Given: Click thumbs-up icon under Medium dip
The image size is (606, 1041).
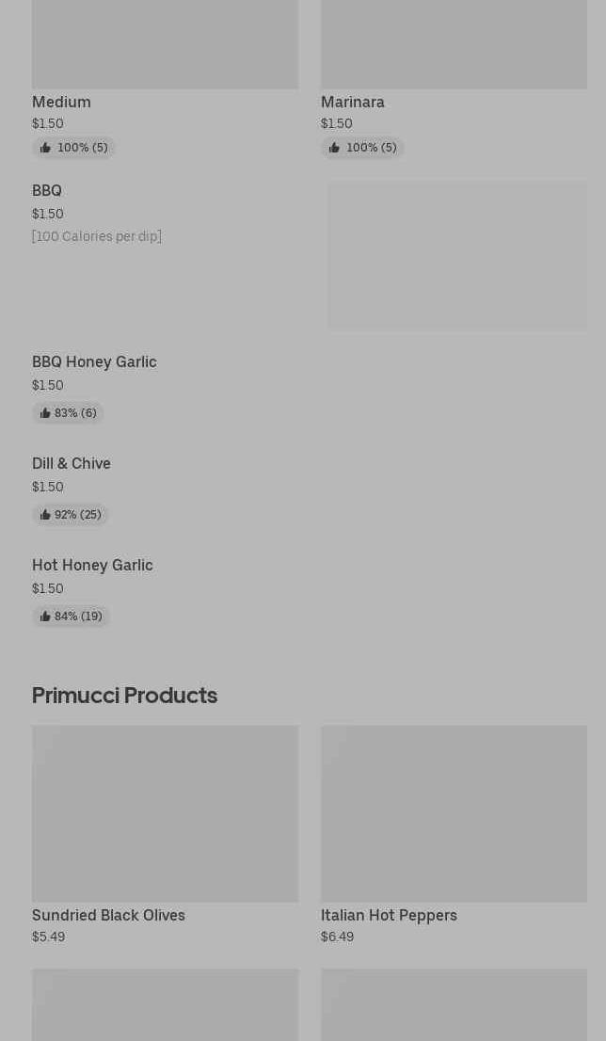Looking at the screenshot, I should point(45,148).
